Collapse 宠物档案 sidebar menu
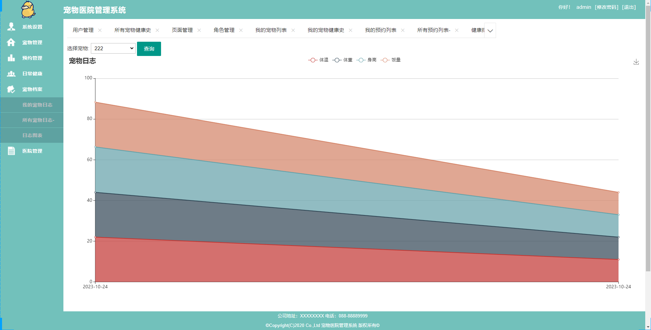This screenshot has height=330, width=651. pos(32,89)
